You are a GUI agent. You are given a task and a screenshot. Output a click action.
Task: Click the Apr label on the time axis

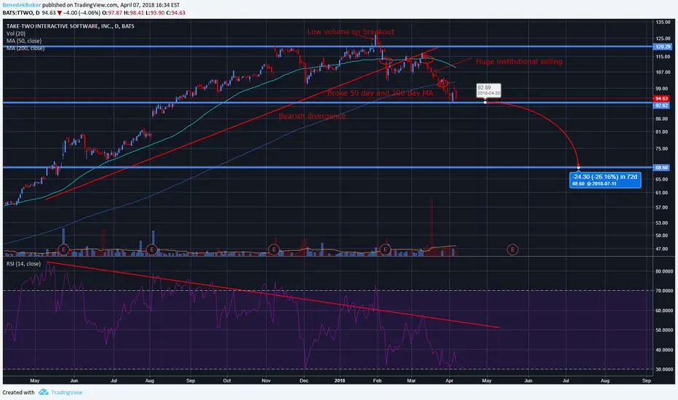[450, 380]
